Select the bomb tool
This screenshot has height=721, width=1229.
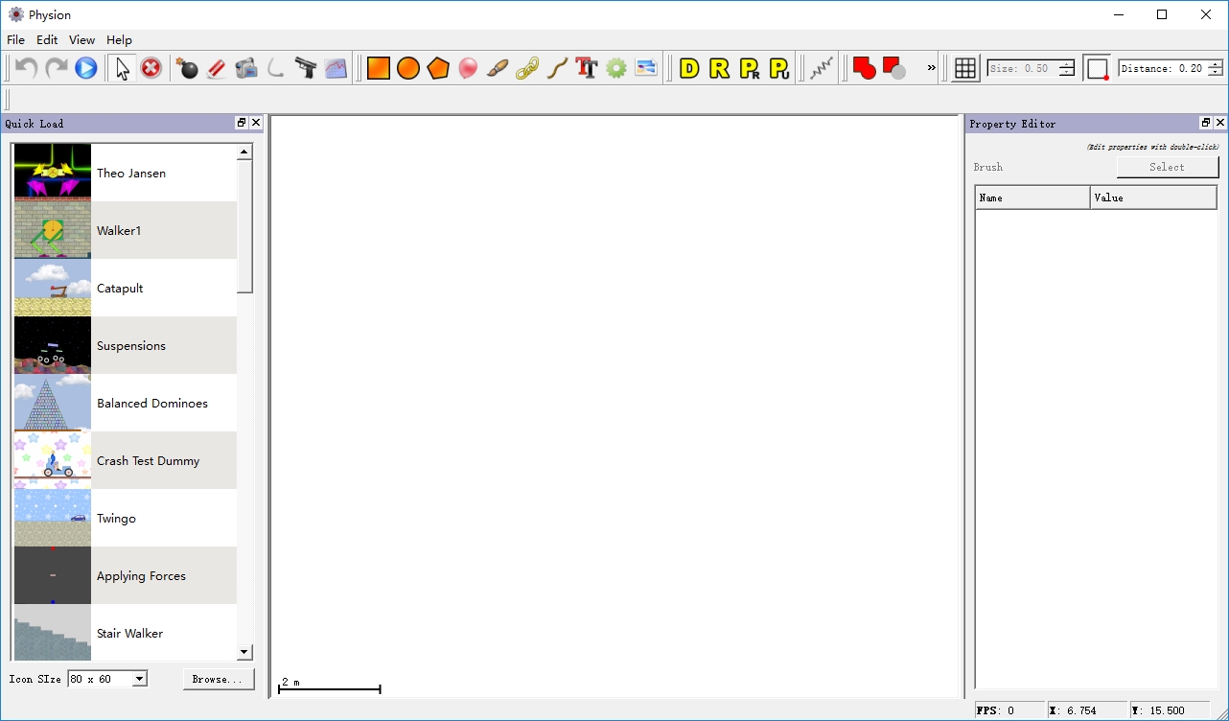click(x=187, y=68)
